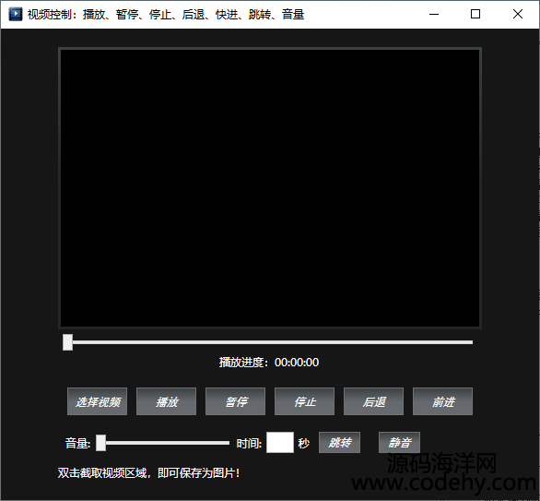Image resolution: width=540 pixels, height=501 pixels.
Task: Click the 选择视频 button
Action: click(x=97, y=401)
